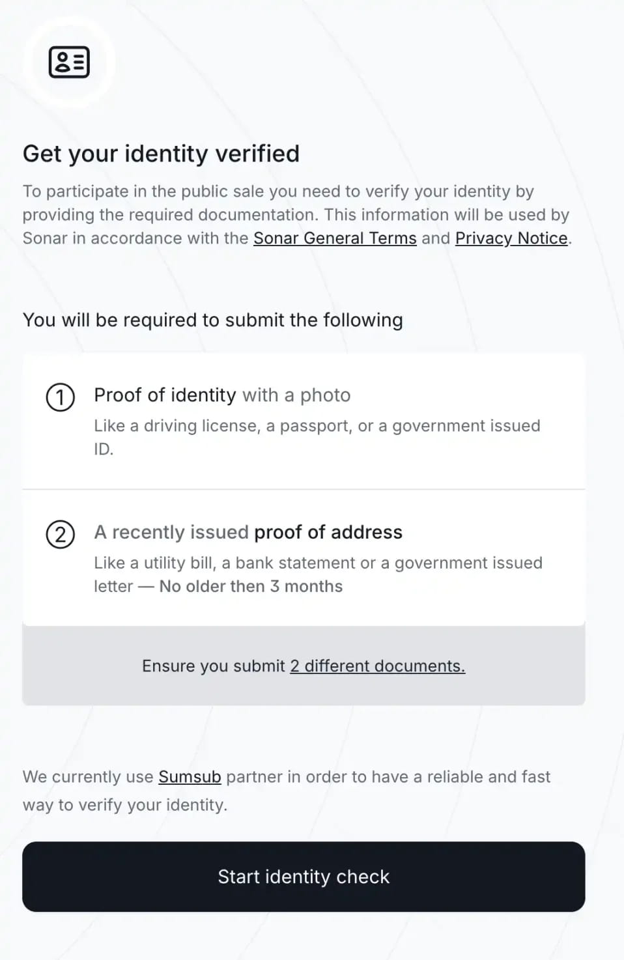Click the gray 'A recently issued' text
This screenshot has width=624, height=960.
click(x=171, y=532)
